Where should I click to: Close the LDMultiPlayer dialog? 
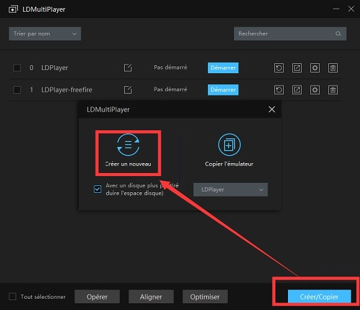click(x=272, y=109)
